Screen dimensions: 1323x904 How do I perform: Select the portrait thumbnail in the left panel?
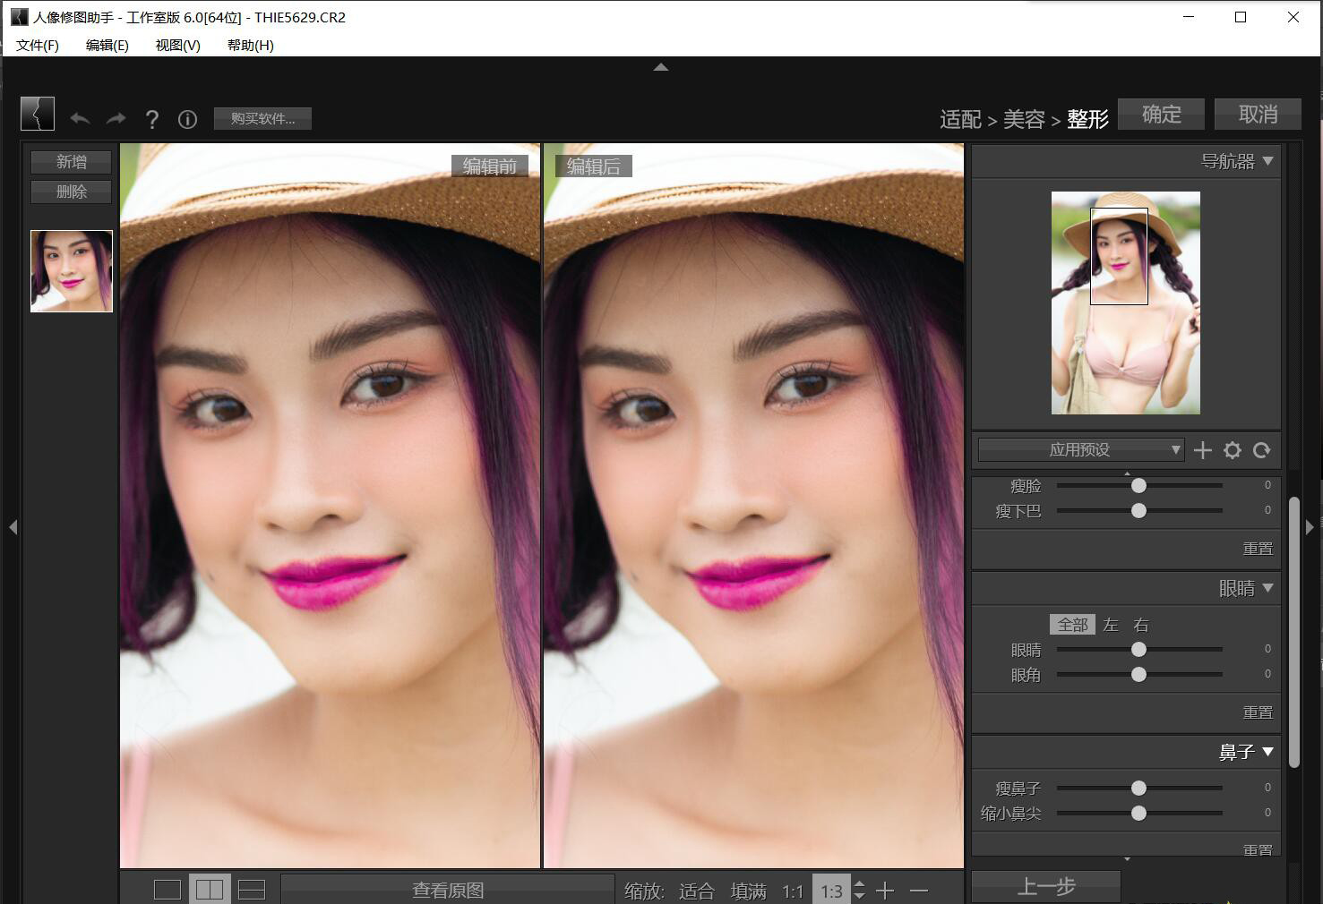(x=71, y=270)
